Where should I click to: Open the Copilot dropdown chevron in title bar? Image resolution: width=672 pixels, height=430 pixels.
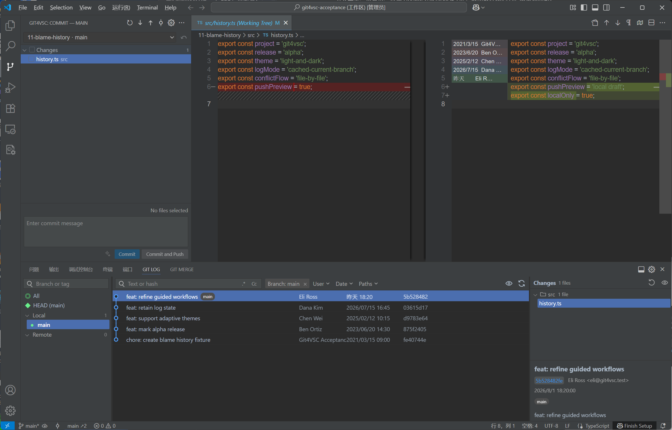(483, 7)
